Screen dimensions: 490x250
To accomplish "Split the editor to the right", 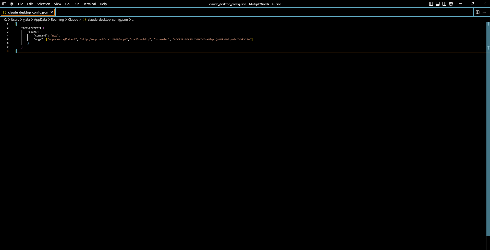I will click(477, 12).
